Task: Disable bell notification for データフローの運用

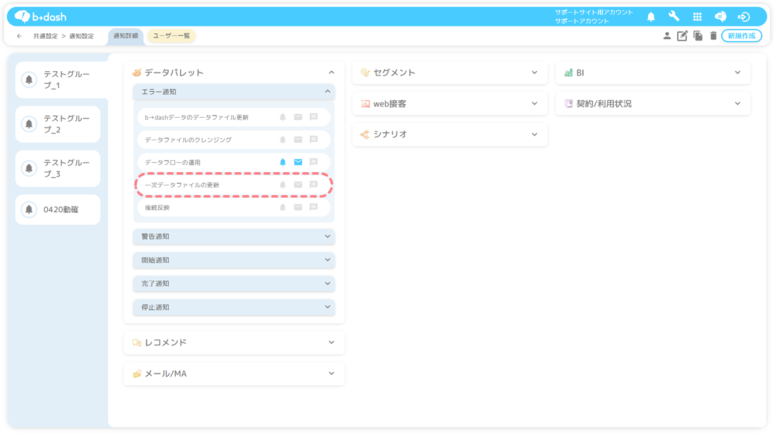Action: (282, 163)
